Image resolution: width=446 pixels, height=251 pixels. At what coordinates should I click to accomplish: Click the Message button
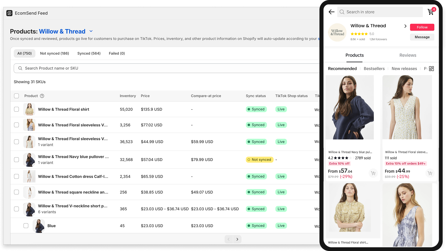422,37
